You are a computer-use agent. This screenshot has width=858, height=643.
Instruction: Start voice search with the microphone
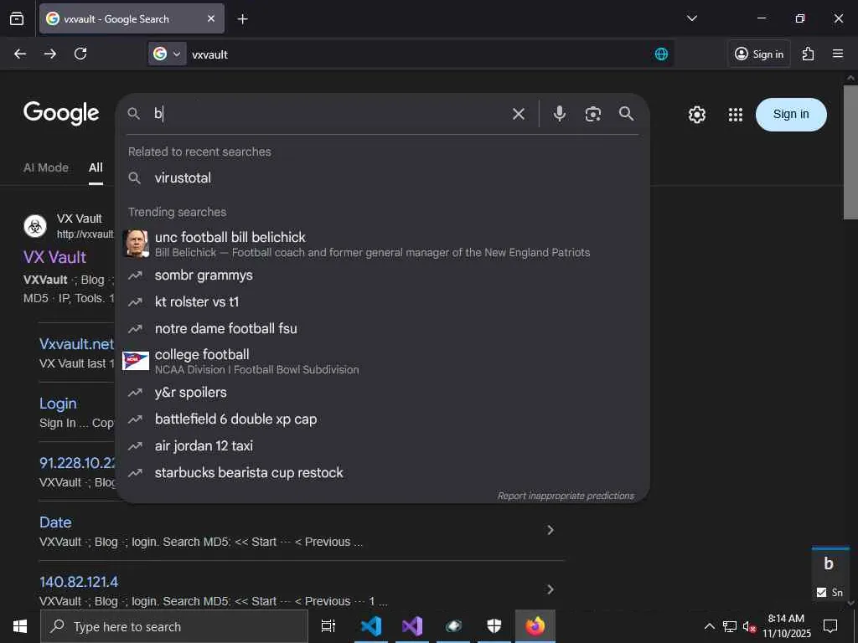pyautogui.click(x=559, y=114)
